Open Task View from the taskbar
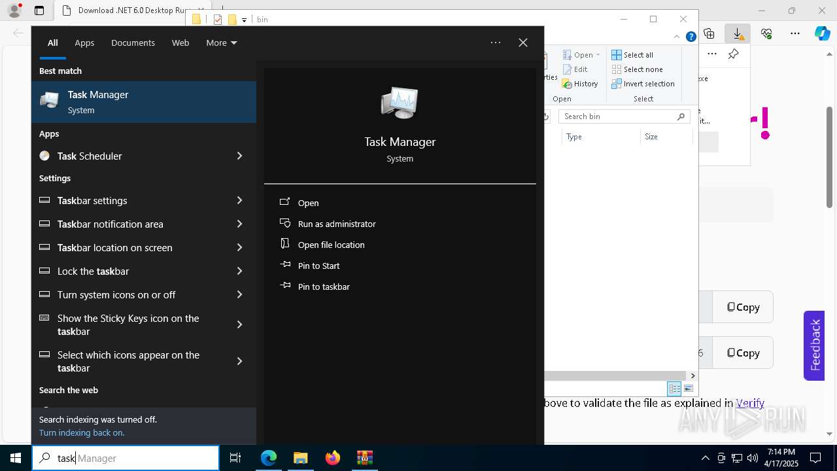837x471 pixels. point(235,458)
